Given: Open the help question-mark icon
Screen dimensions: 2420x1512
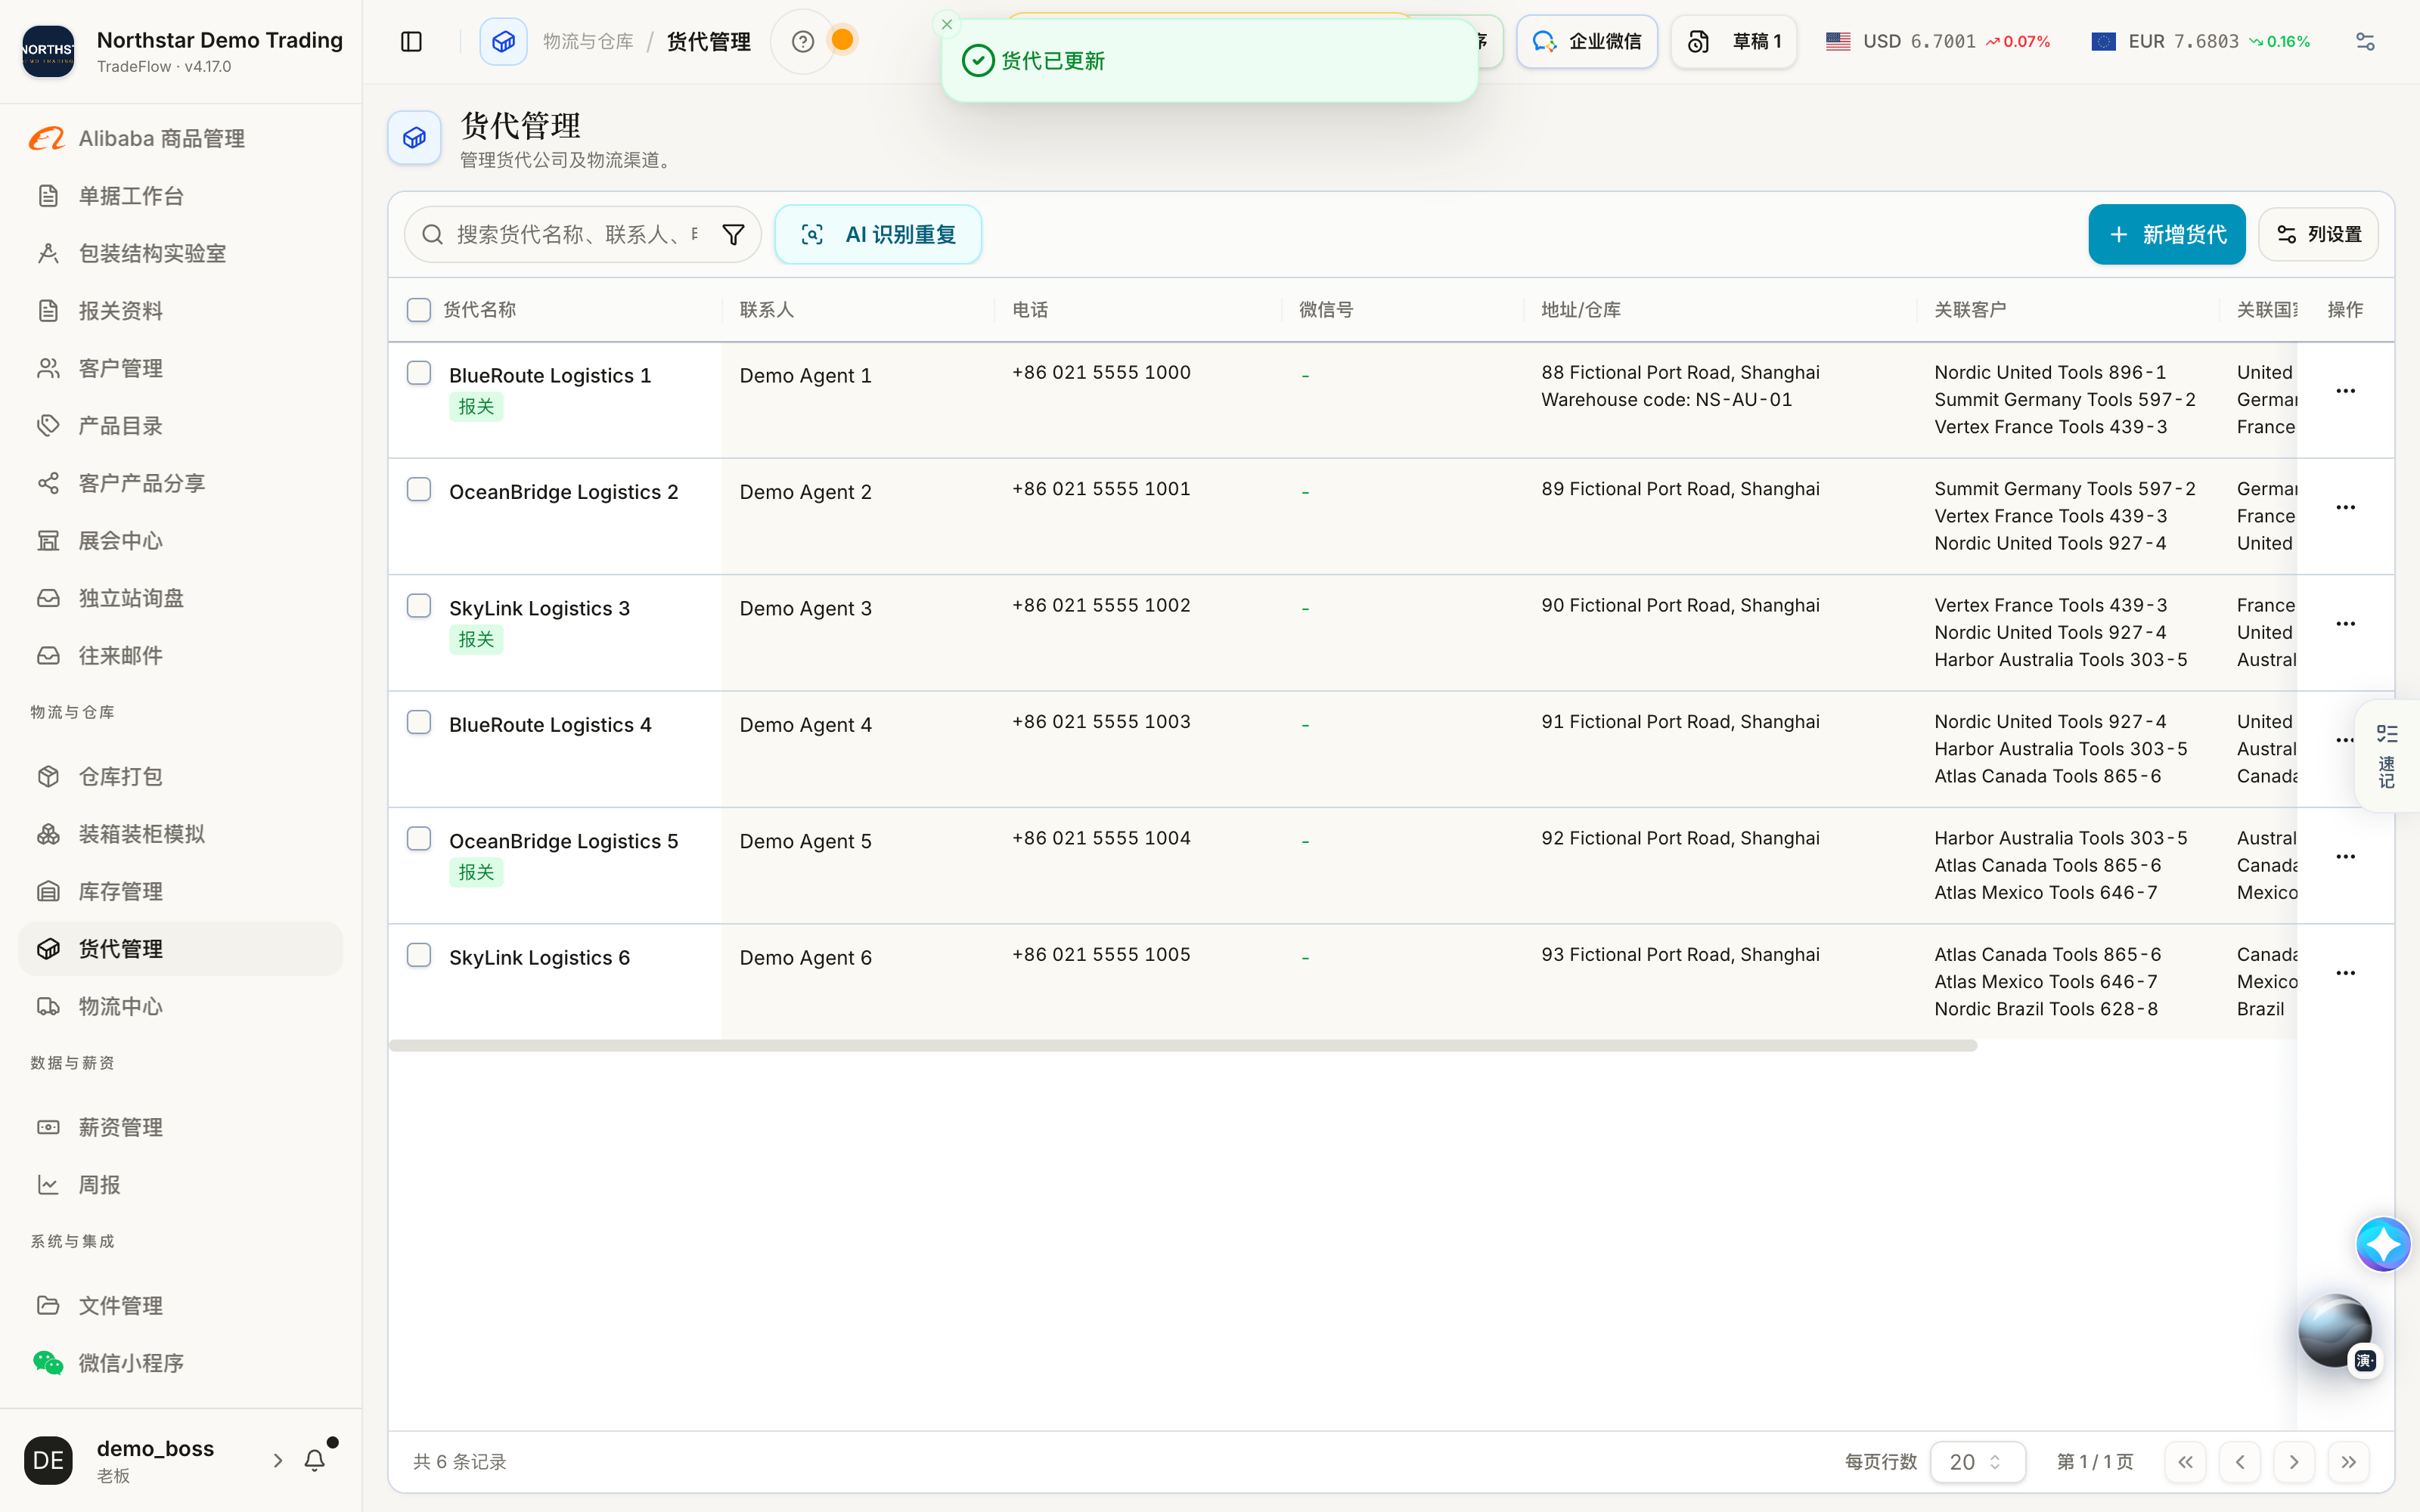Looking at the screenshot, I should point(802,41).
